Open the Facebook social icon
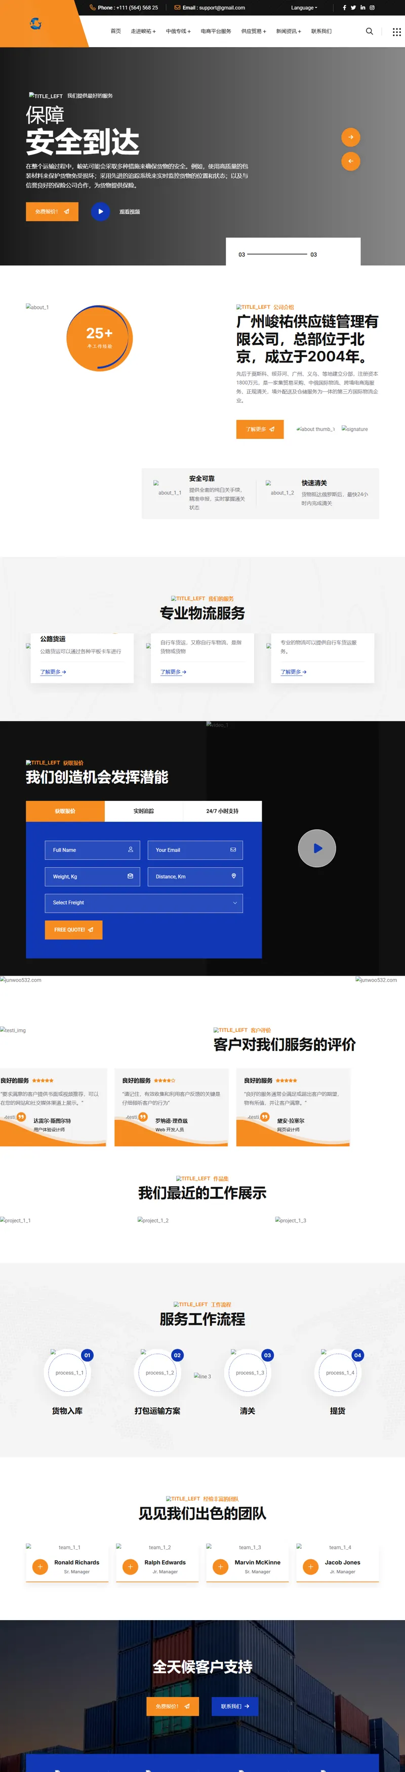The width and height of the screenshot is (405, 1772). tap(344, 8)
